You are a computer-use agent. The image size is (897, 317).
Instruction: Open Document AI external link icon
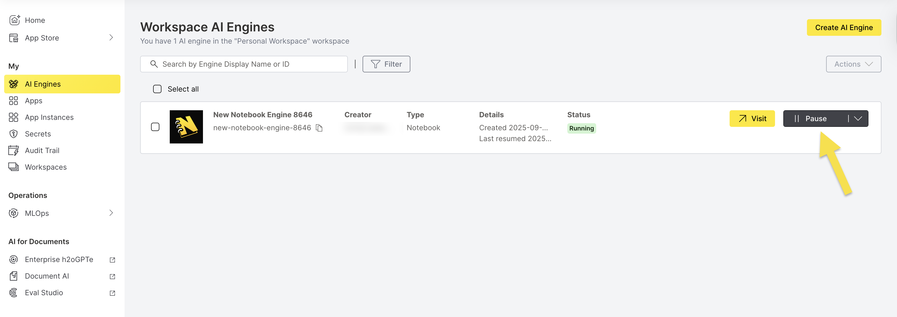(112, 277)
